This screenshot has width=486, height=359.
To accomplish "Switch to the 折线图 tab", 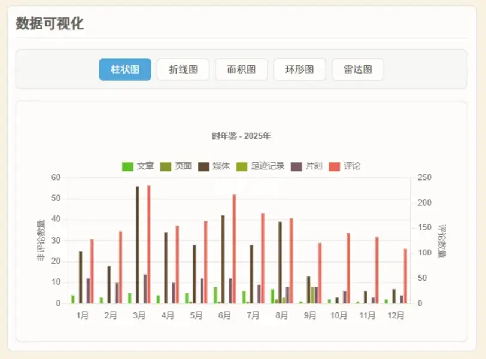I will pos(182,69).
